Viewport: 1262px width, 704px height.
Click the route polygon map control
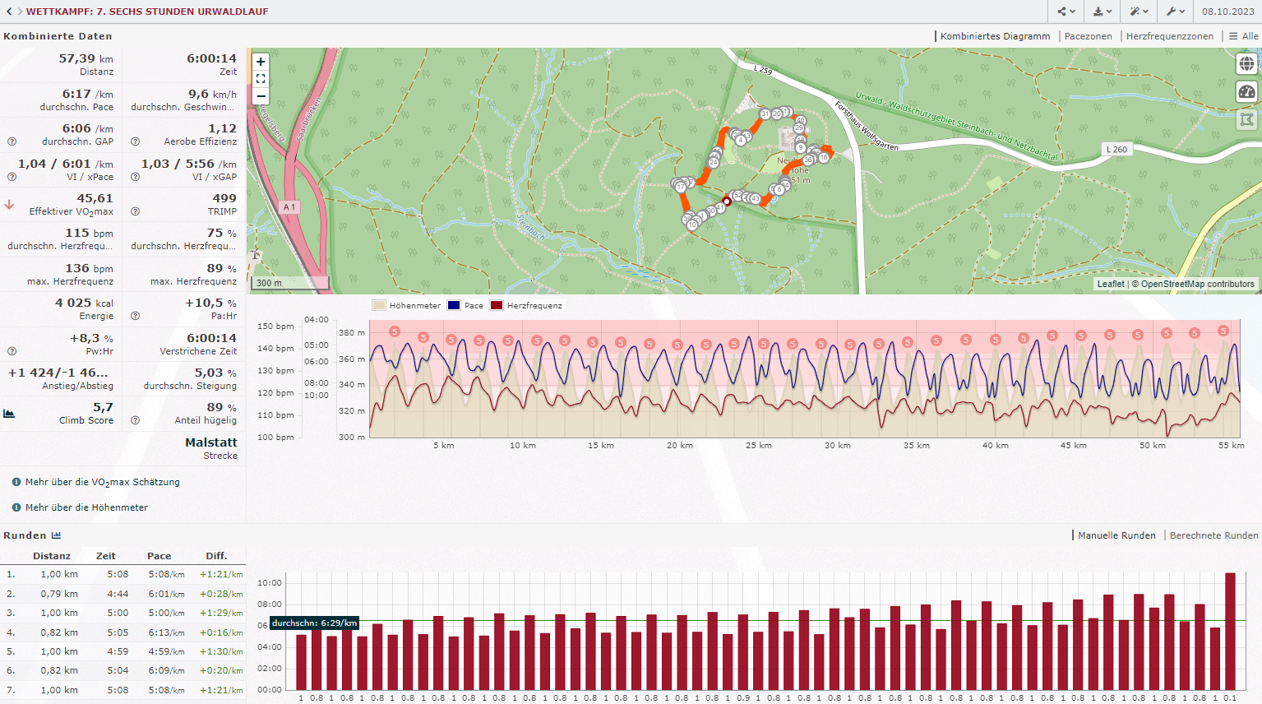1246,120
